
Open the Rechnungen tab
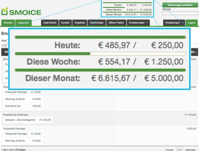(x=97, y=23)
